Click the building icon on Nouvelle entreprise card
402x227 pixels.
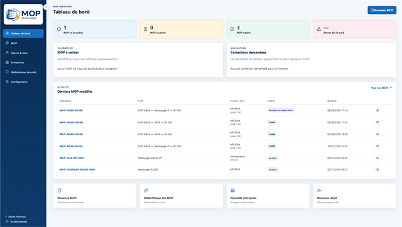233,191
